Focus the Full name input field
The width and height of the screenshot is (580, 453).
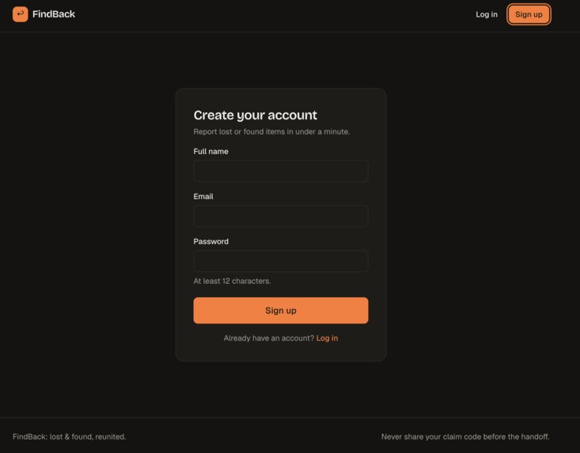[281, 171]
